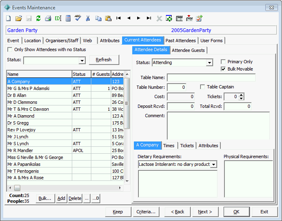Increase Tickets with the up spinner
This screenshot has height=221, width=282.
click(241, 95)
